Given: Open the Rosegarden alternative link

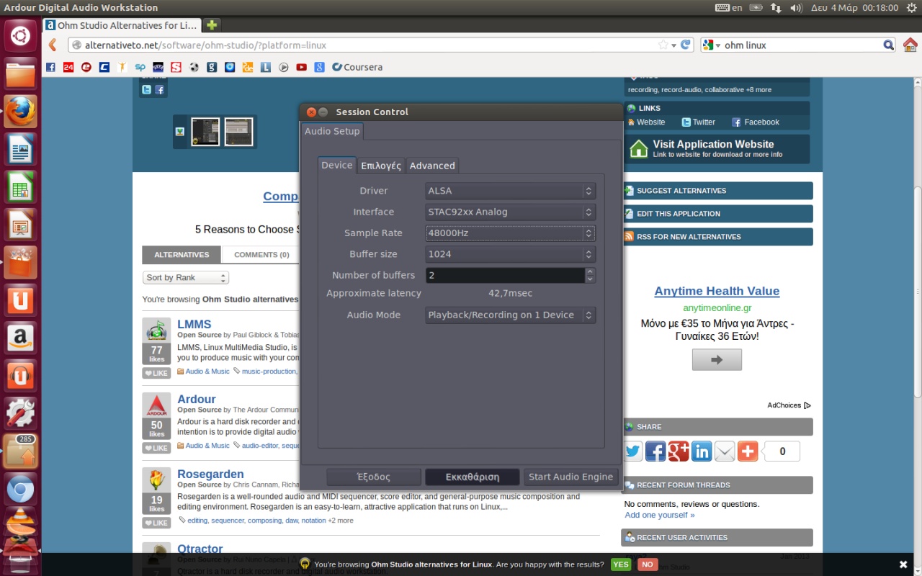Looking at the screenshot, I should 210,474.
